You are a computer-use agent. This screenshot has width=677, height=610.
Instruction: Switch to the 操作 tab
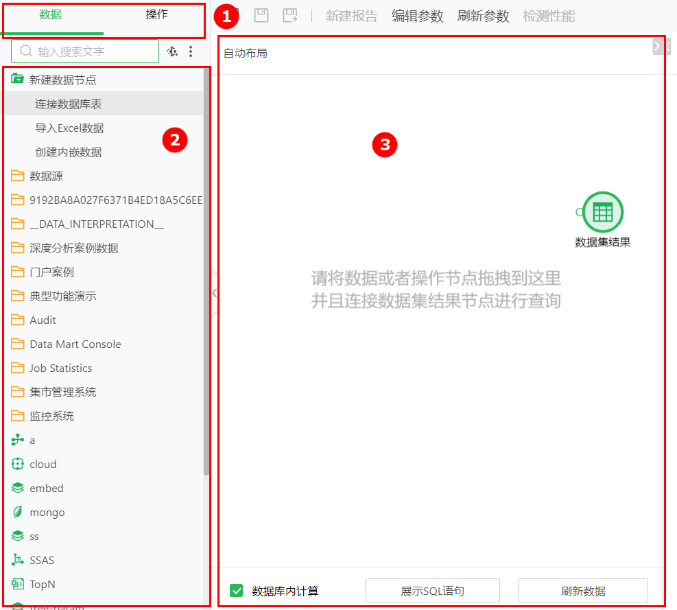coord(156,14)
